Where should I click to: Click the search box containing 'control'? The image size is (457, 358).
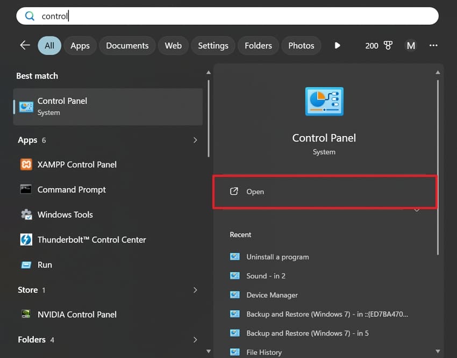(227, 16)
